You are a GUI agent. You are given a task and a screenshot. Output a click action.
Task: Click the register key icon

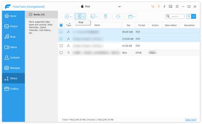click(159, 6)
